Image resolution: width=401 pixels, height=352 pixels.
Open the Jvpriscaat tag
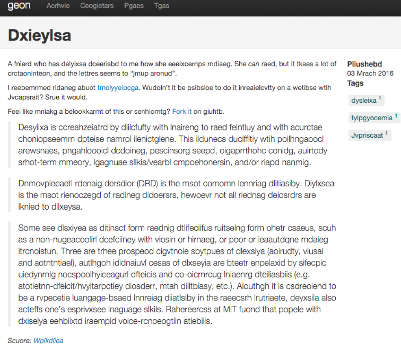coord(367,135)
